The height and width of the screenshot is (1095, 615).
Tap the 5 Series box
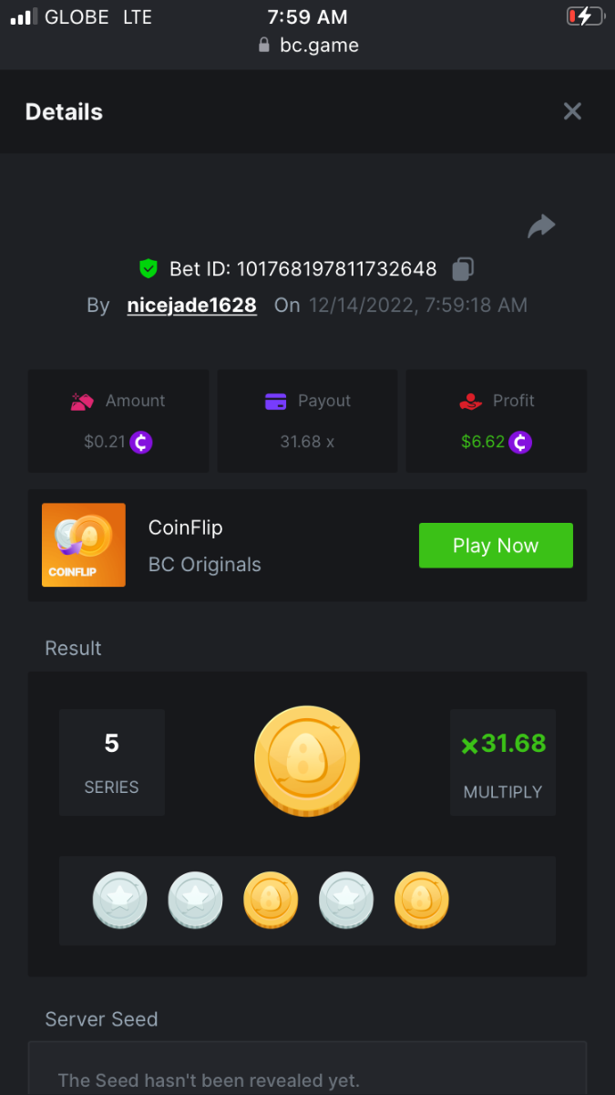click(x=112, y=763)
